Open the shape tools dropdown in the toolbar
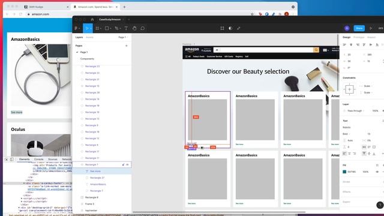This screenshot has height=216, width=384. 110,29
